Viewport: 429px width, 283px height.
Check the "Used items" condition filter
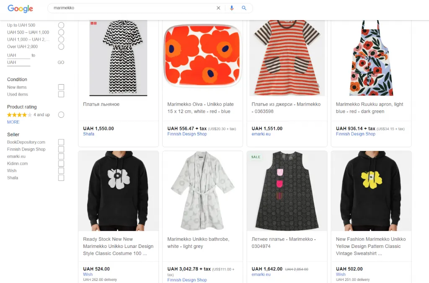point(61,94)
